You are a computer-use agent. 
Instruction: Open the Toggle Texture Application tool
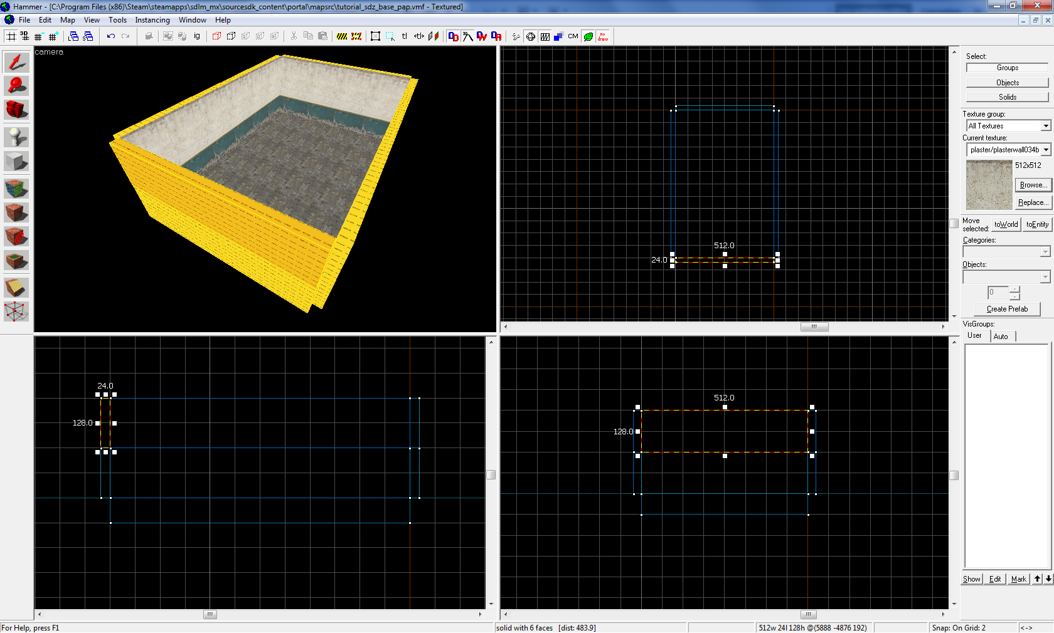pyautogui.click(x=16, y=188)
